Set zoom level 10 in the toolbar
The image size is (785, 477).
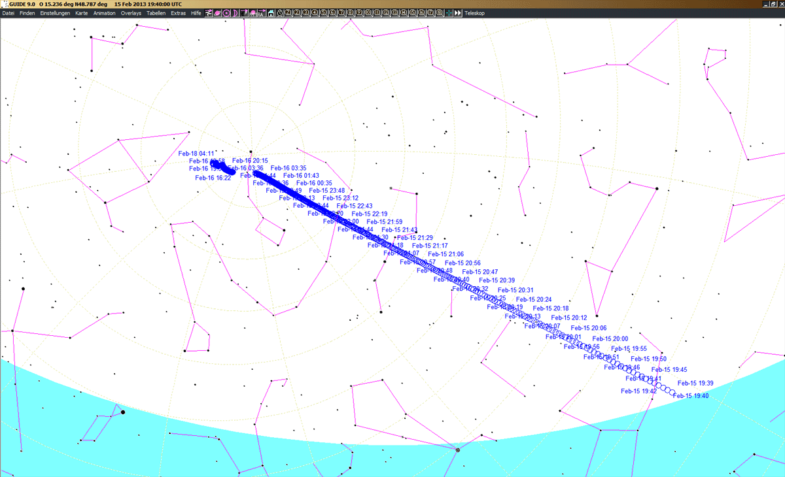click(x=368, y=13)
